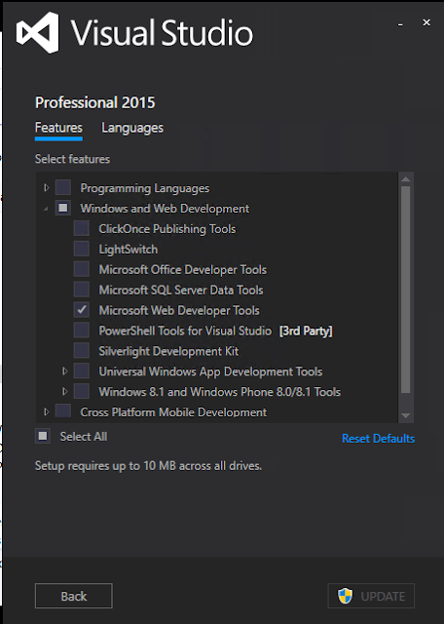Click the 'Setup requires up to 10 MB' text

pyautogui.click(x=148, y=466)
